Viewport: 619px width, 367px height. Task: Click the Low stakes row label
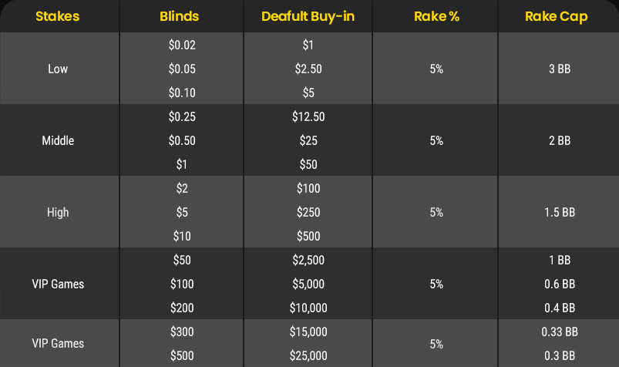coord(58,69)
